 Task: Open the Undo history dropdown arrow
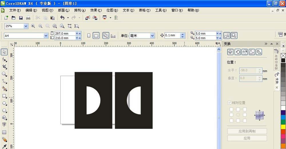click(68, 18)
